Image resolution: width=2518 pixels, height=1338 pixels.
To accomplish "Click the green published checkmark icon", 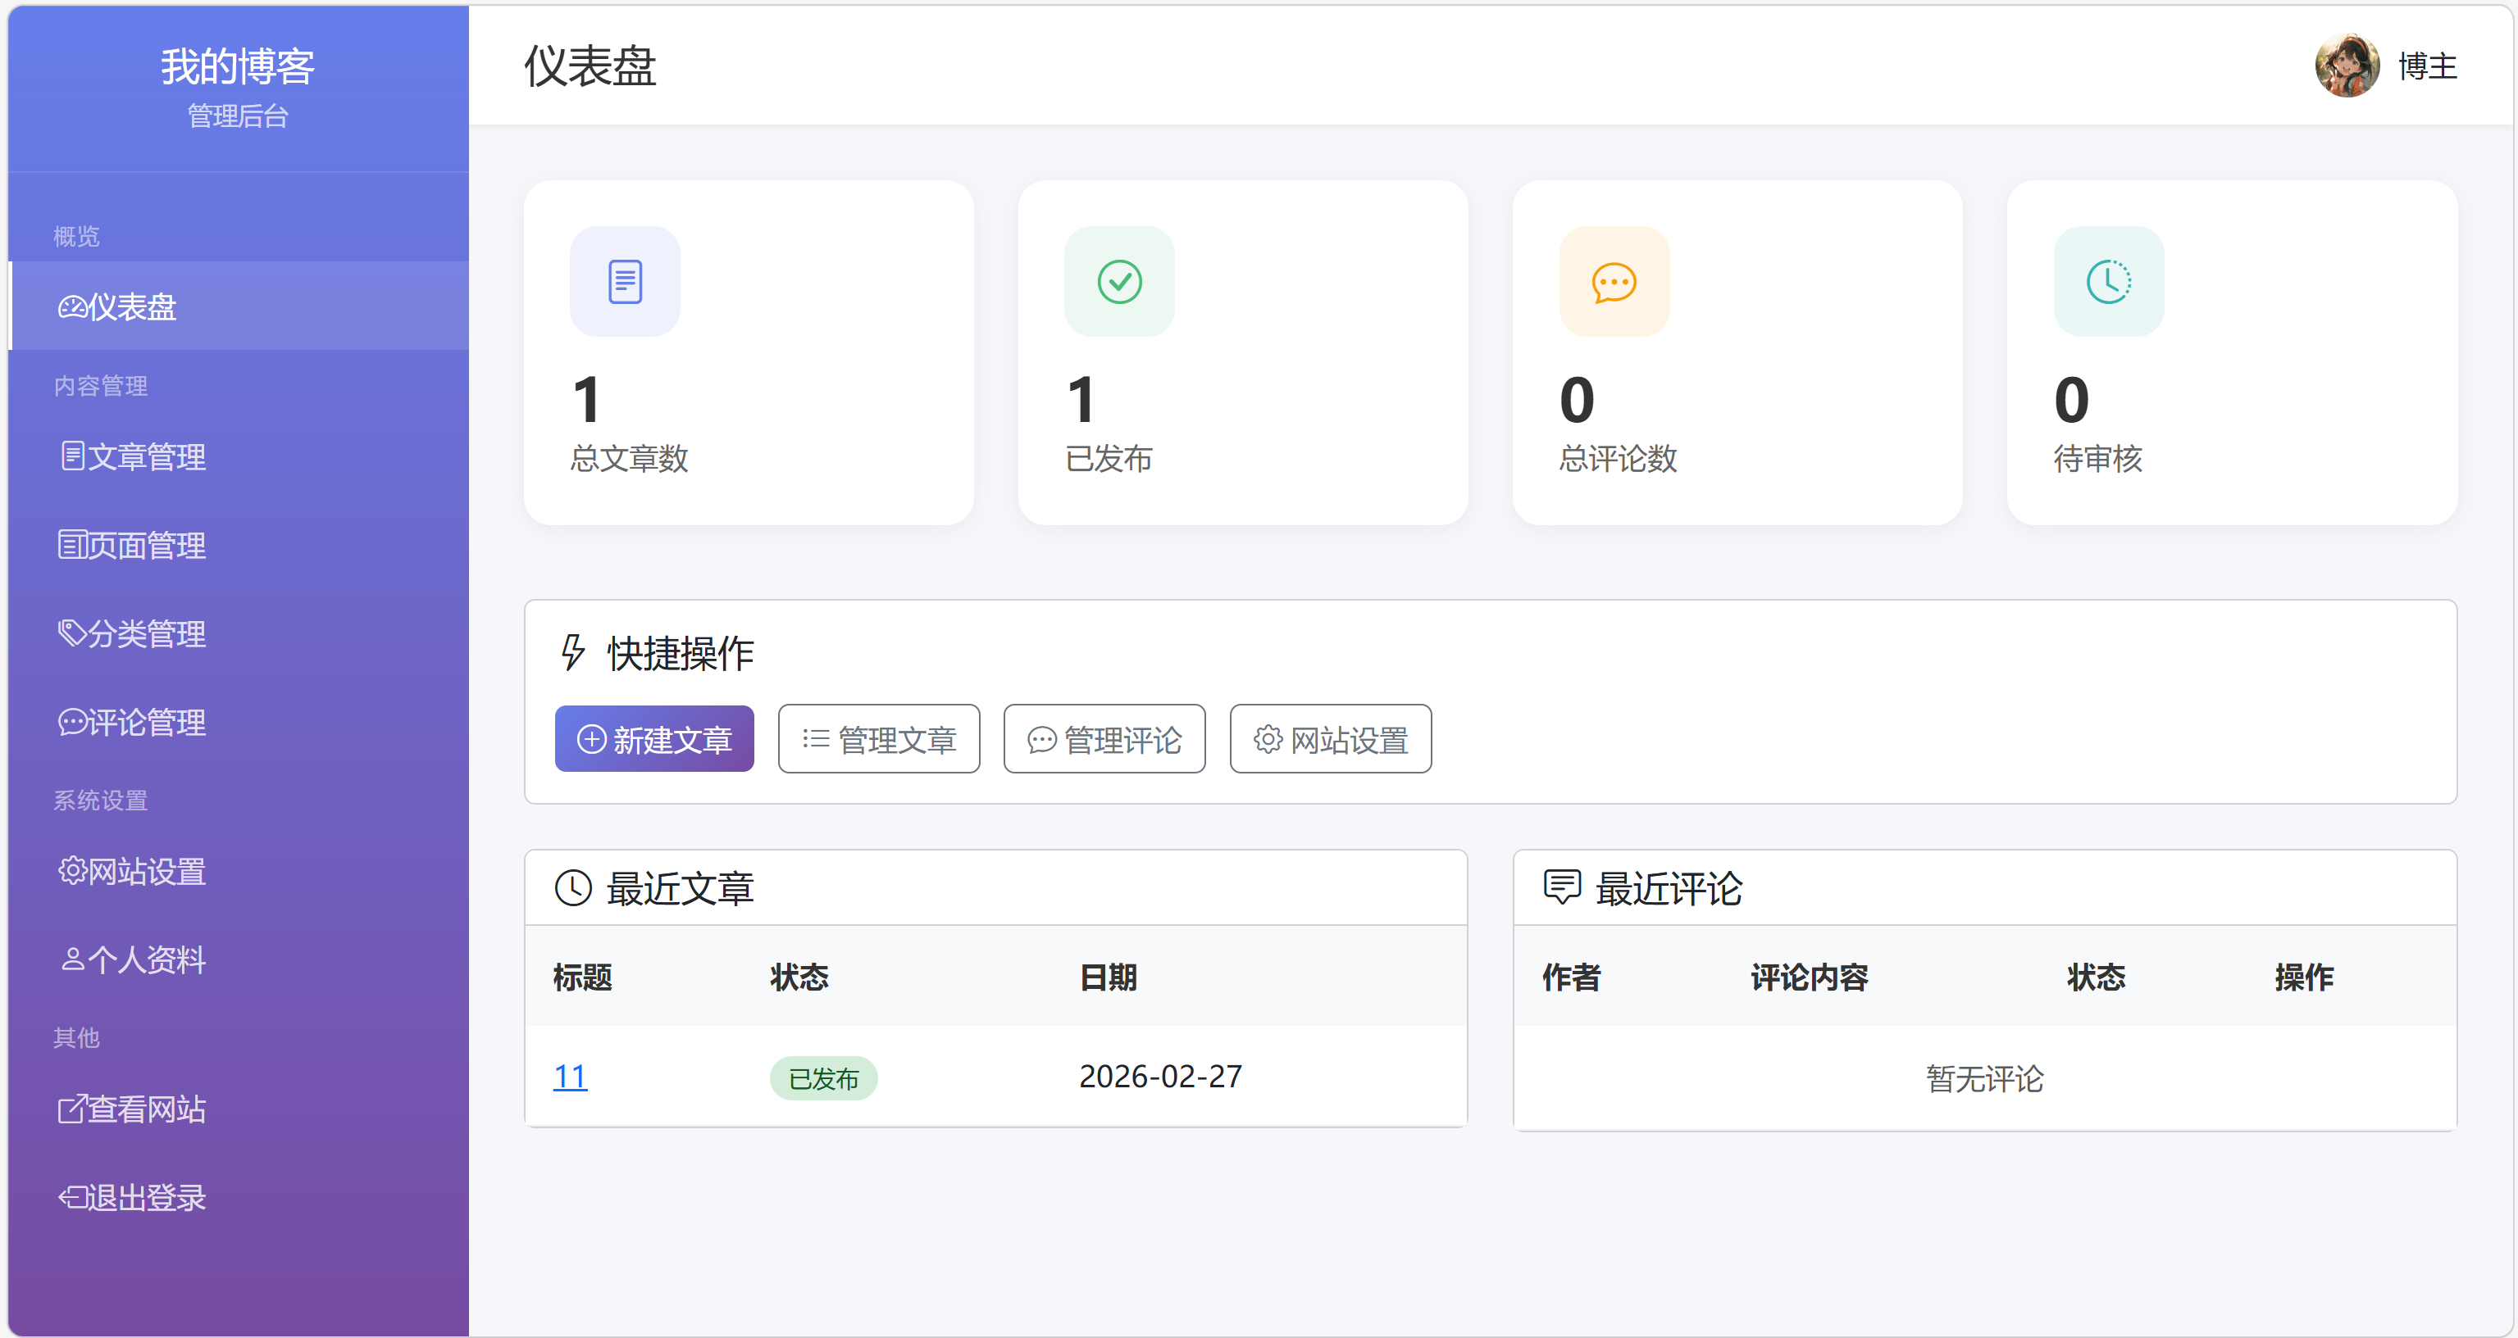I will click(x=1119, y=281).
